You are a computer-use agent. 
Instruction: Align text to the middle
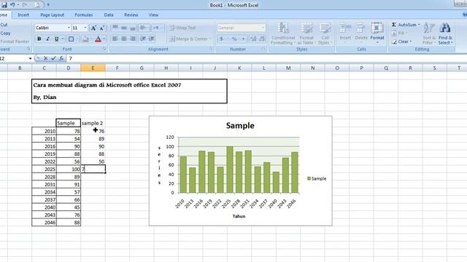point(124,28)
